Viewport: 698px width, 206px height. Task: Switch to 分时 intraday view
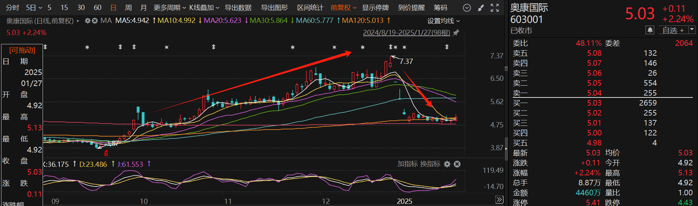[x=12, y=8]
